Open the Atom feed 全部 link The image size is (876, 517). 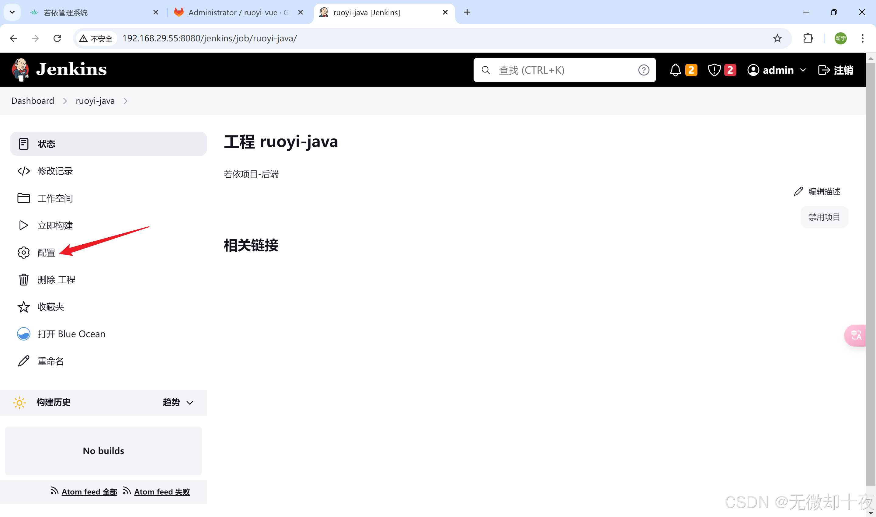[89, 491]
